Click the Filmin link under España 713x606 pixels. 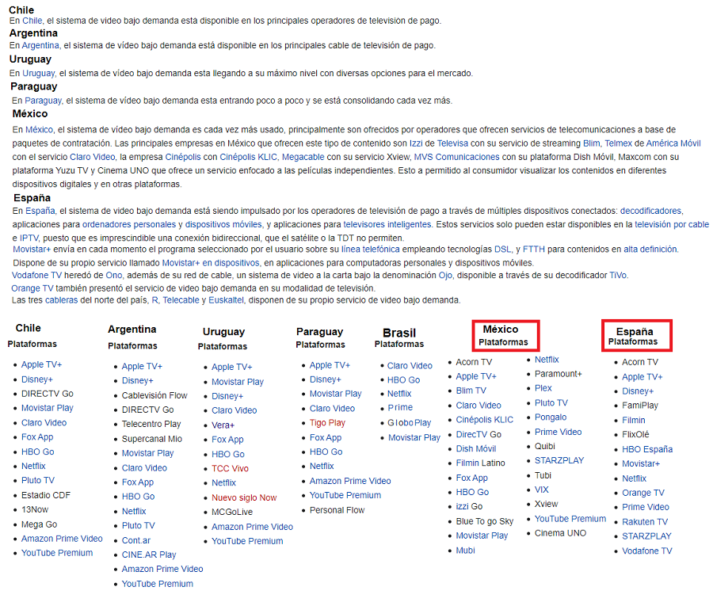click(634, 420)
